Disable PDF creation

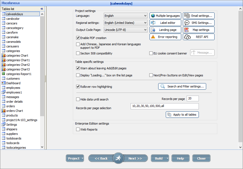click(x=78, y=38)
